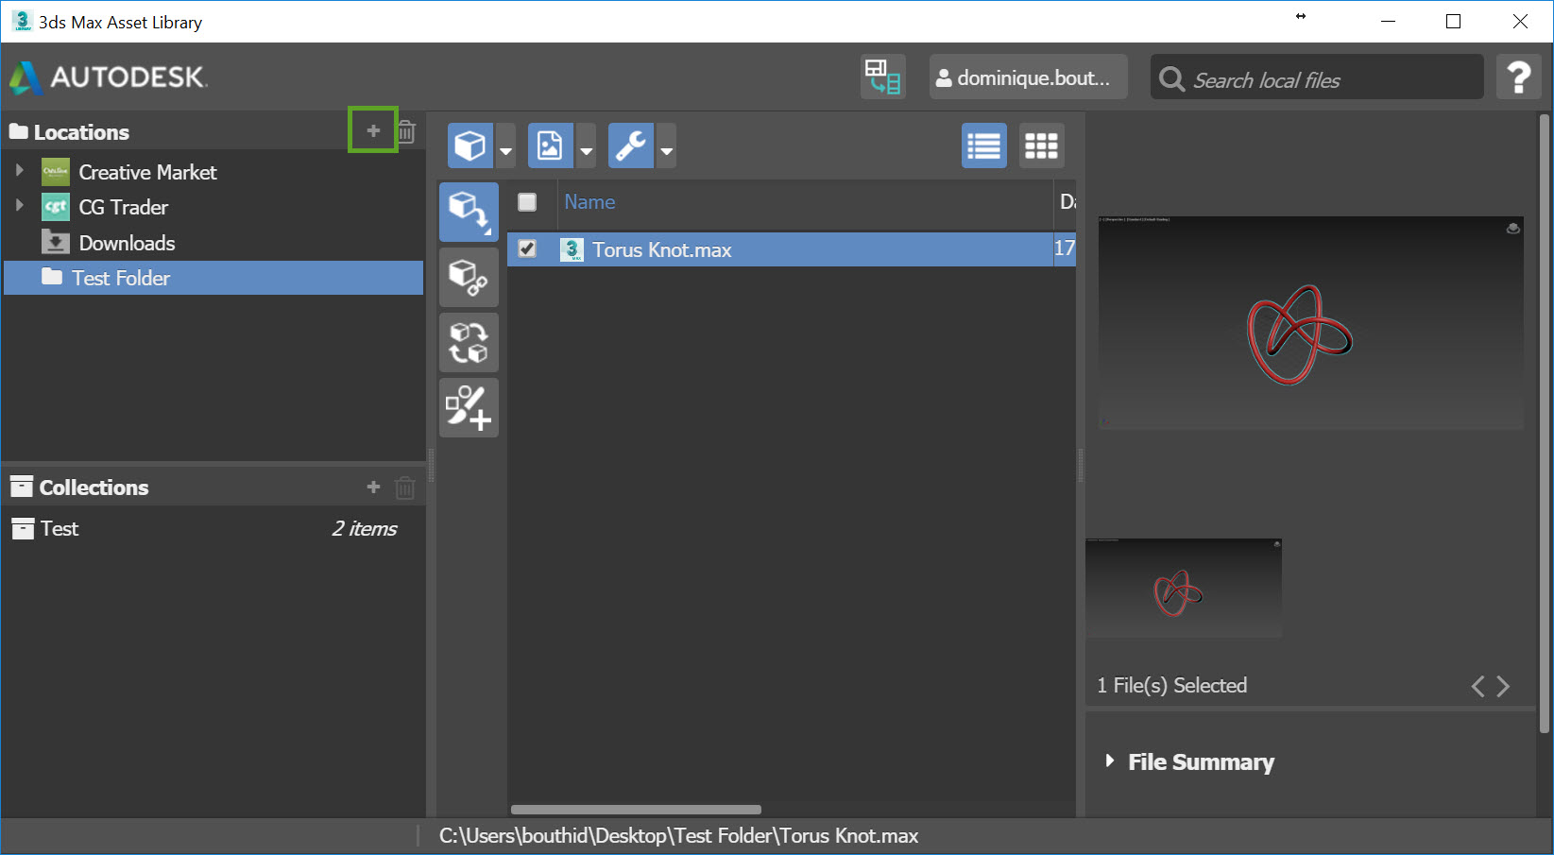Toggle the select-all checkbox in the list header
The width and height of the screenshot is (1554, 855).
coord(527,202)
